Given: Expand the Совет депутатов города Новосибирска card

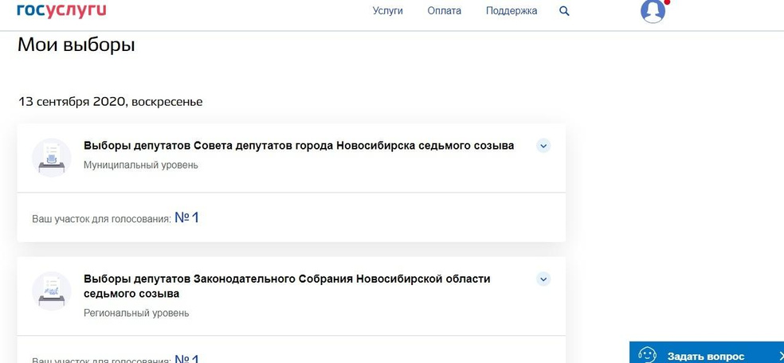Looking at the screenshot, I should click(x=543, y=146).
